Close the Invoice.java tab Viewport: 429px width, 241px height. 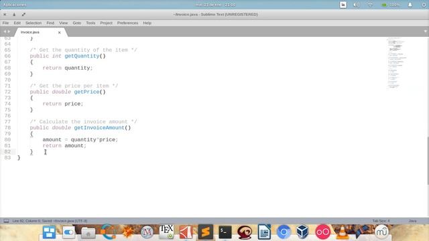(60, 33)
